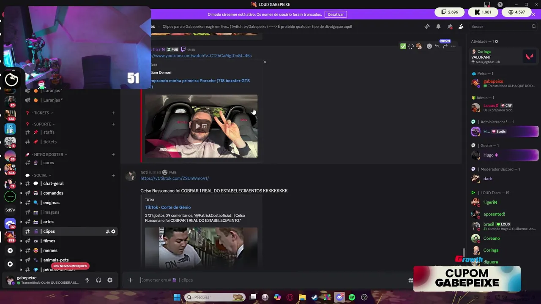Edit clipes channel settings gear
This screenshot has height=304, width=541.
point(113,231)
